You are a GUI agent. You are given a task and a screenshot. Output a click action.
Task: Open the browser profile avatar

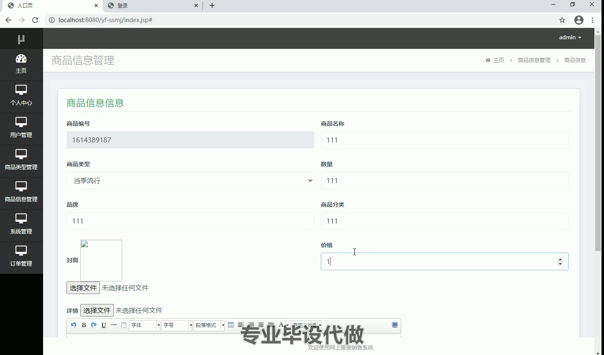[x=579, y=20]
